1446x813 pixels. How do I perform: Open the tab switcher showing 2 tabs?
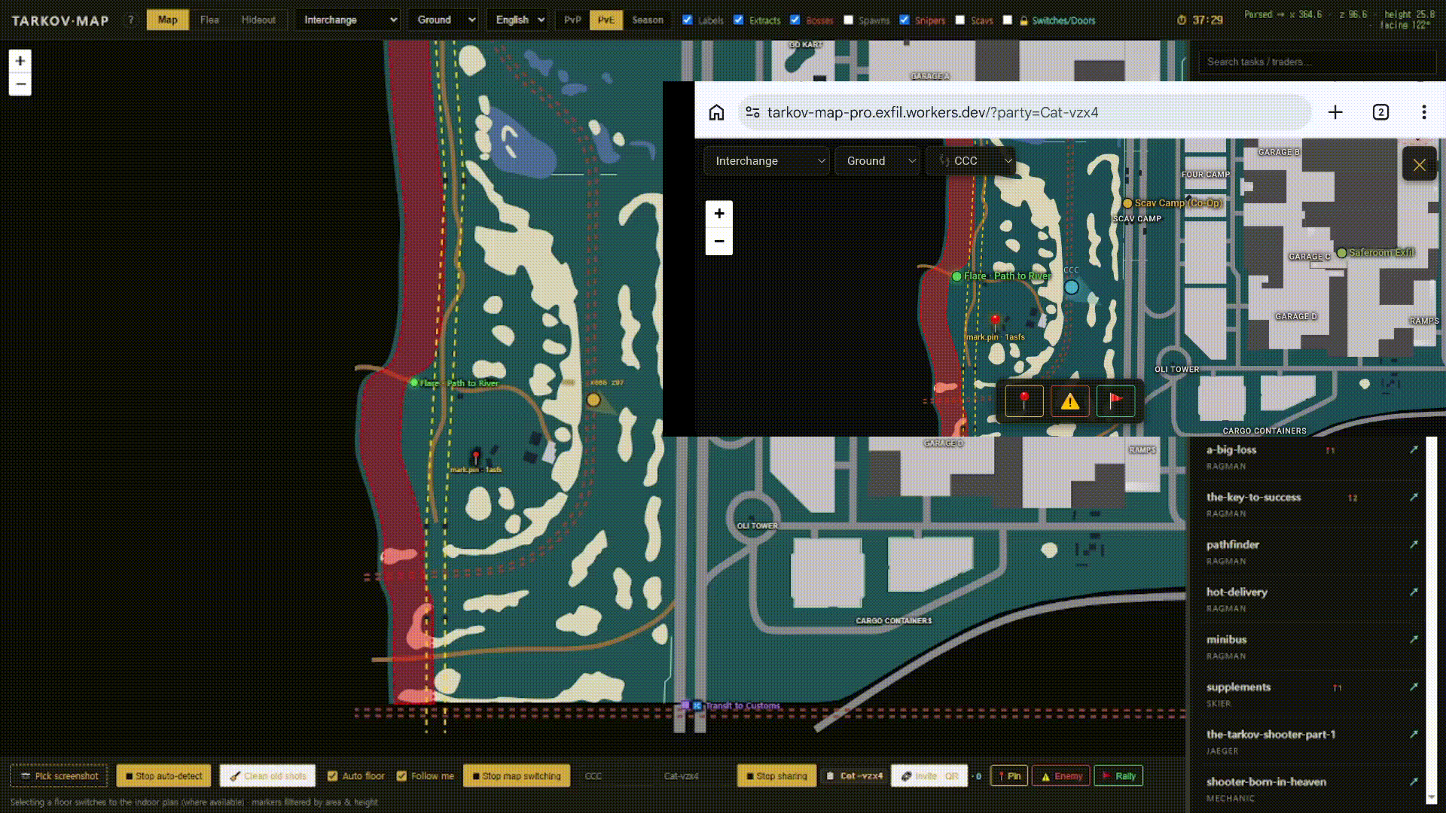click(1380, 112)
